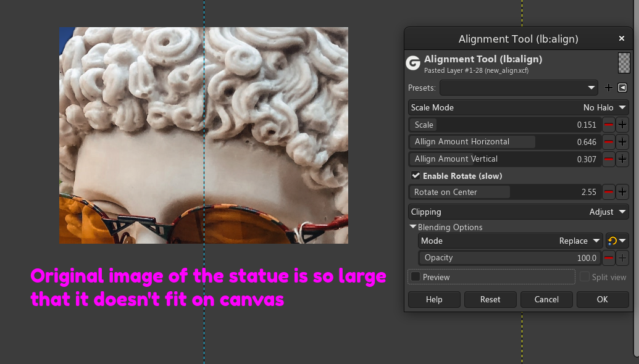Uncheck Enable Rotate (slow) checkbox

click(x=416, y=175)
